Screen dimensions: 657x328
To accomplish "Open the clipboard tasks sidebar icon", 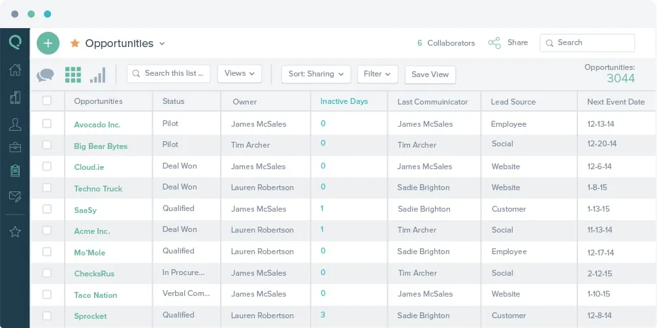I will coord(15,171).
